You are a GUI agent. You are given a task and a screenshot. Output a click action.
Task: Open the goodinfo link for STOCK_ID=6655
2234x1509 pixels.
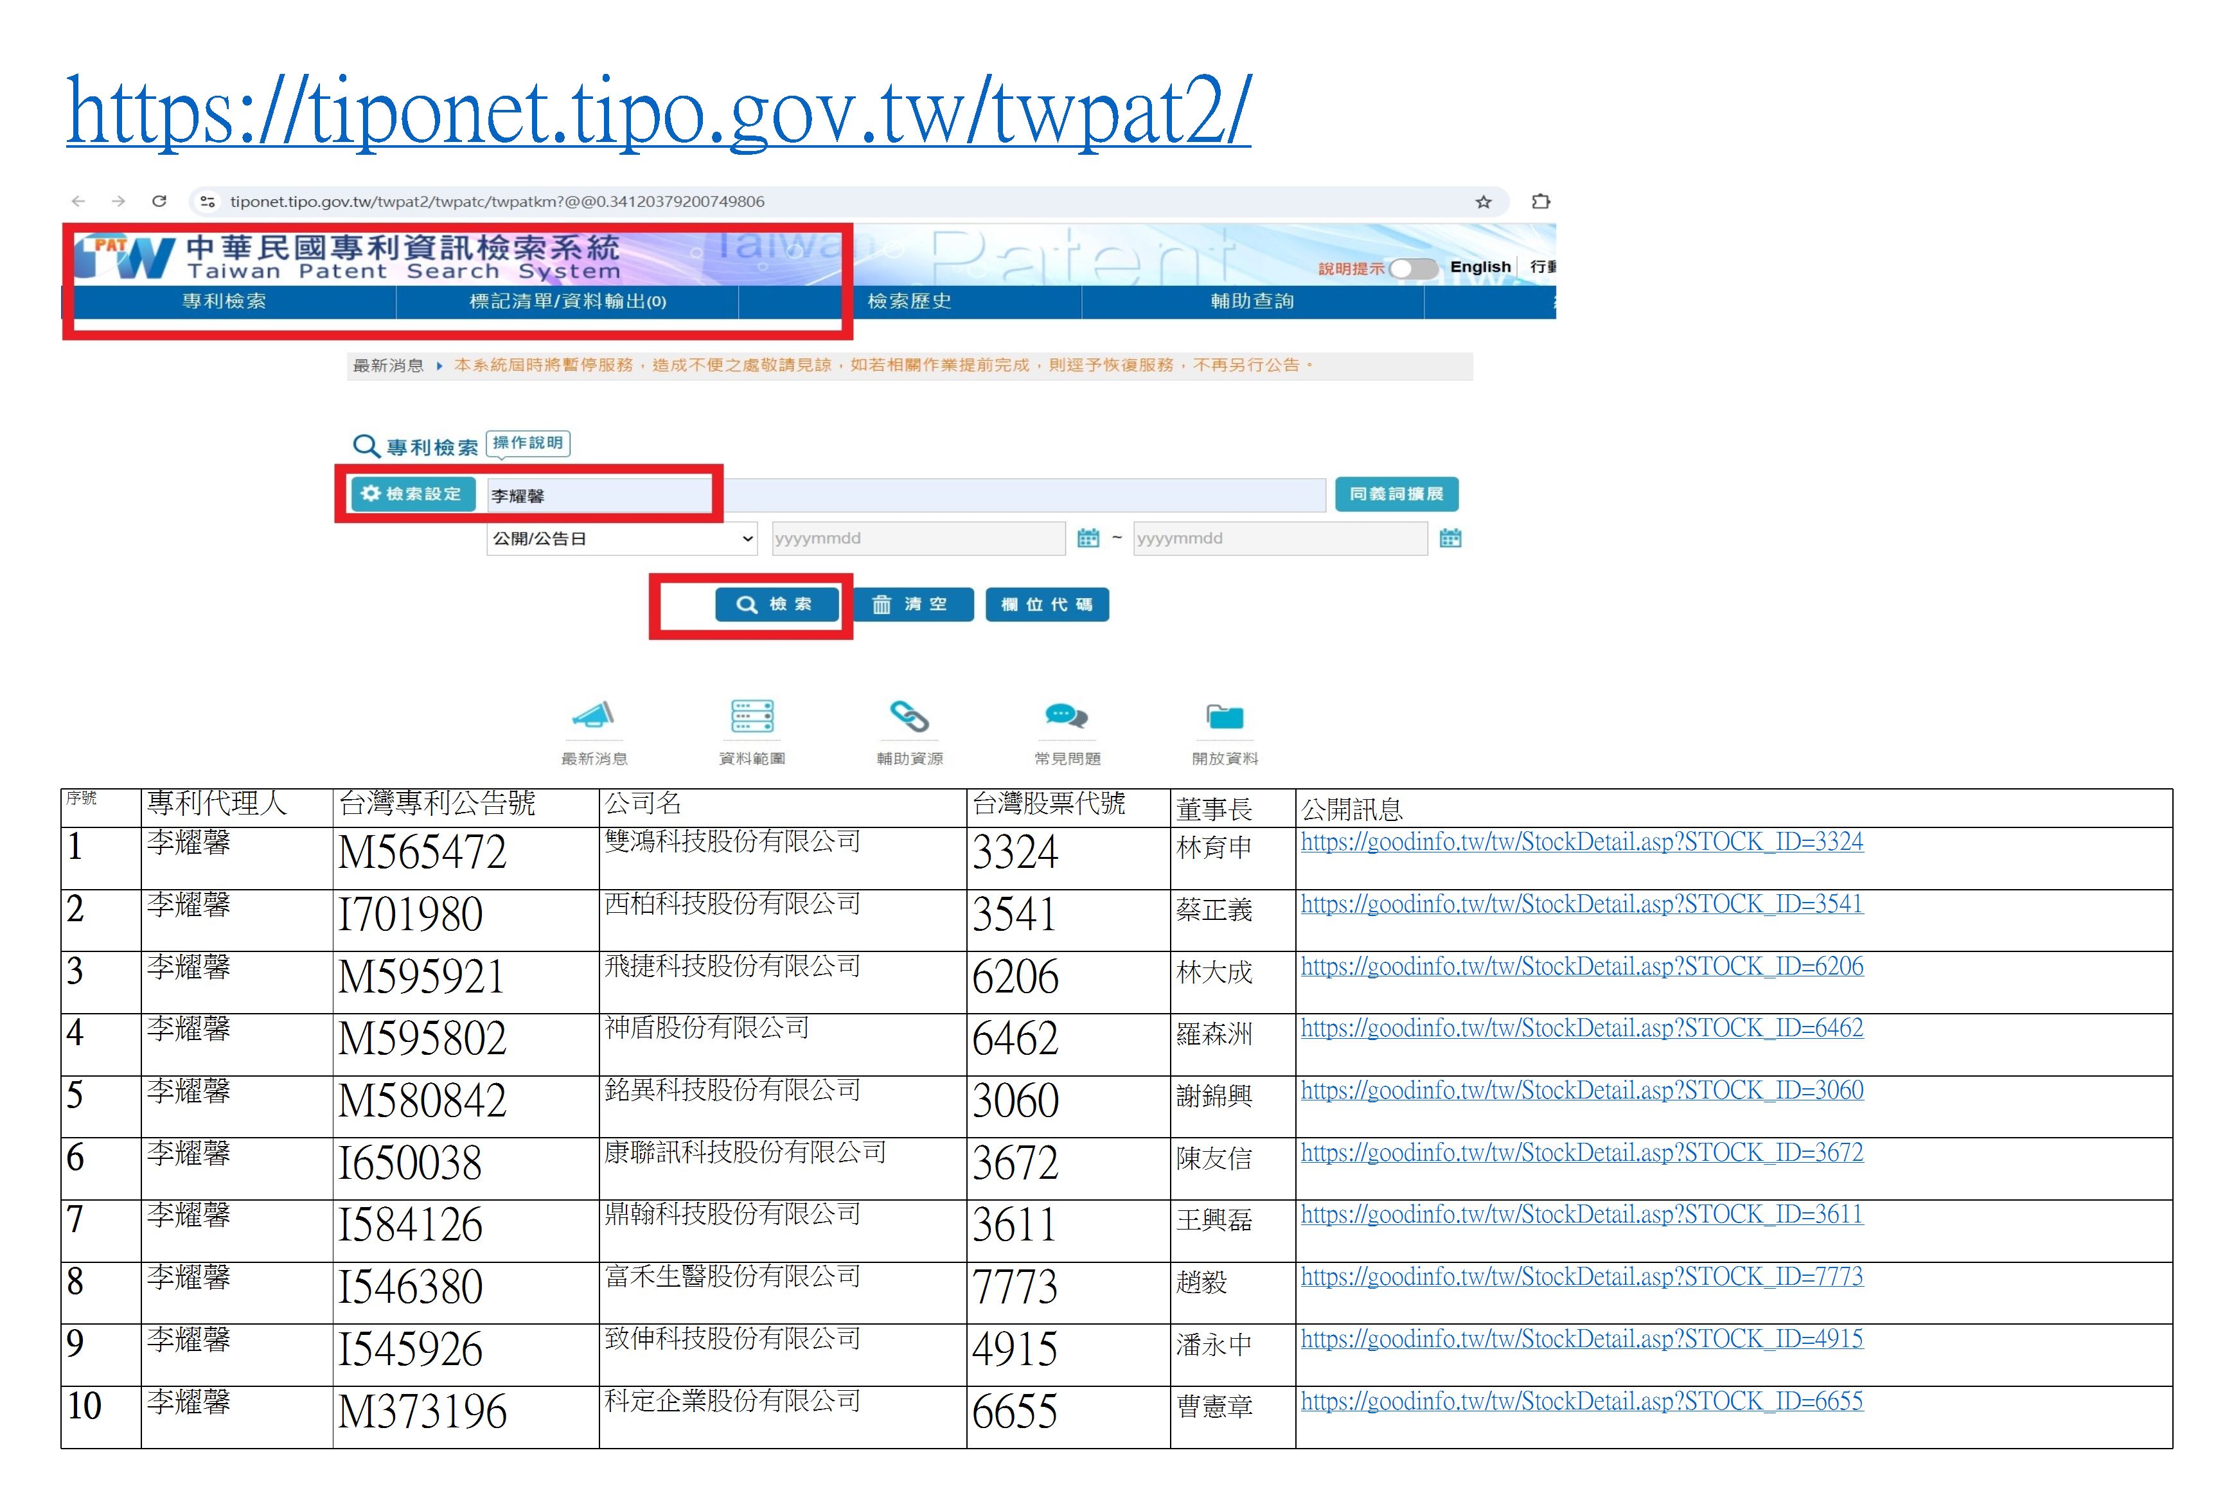[x=1581, y=1401]
